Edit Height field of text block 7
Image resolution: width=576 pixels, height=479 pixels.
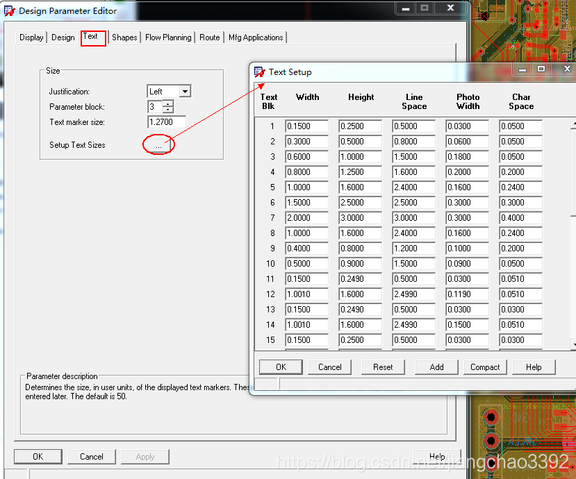pyautogui.click(x=360, y=218)
